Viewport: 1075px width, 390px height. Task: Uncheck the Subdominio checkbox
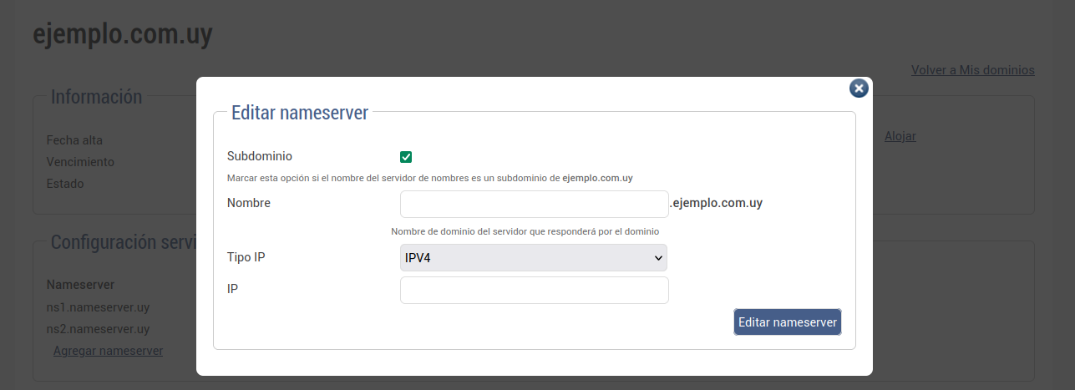coord(406,157)
